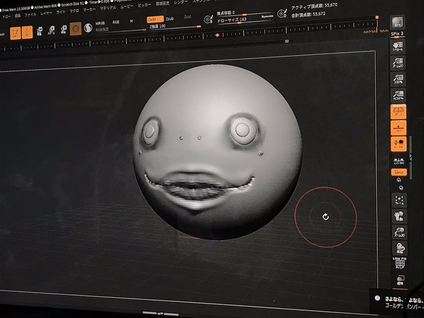
Task: Click the スクロール scroll canvas icon
Action: coord(398,46)
